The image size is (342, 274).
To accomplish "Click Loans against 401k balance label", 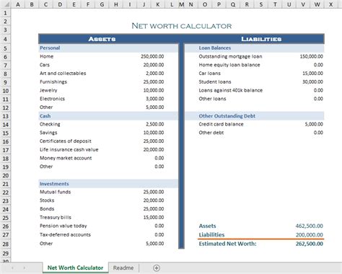I will point(231,90).
